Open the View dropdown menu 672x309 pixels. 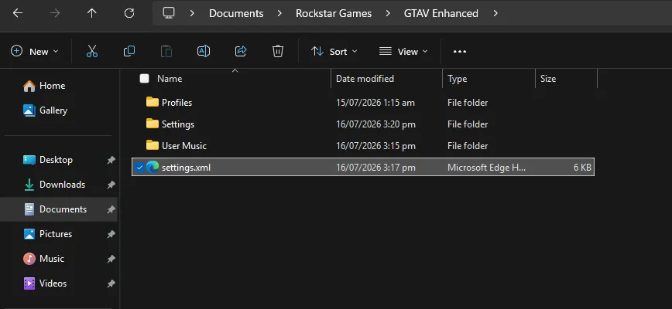point(403,51)
